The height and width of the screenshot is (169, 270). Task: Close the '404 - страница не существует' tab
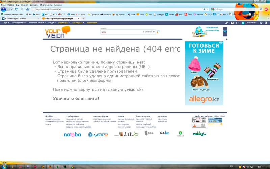point(78,19)
